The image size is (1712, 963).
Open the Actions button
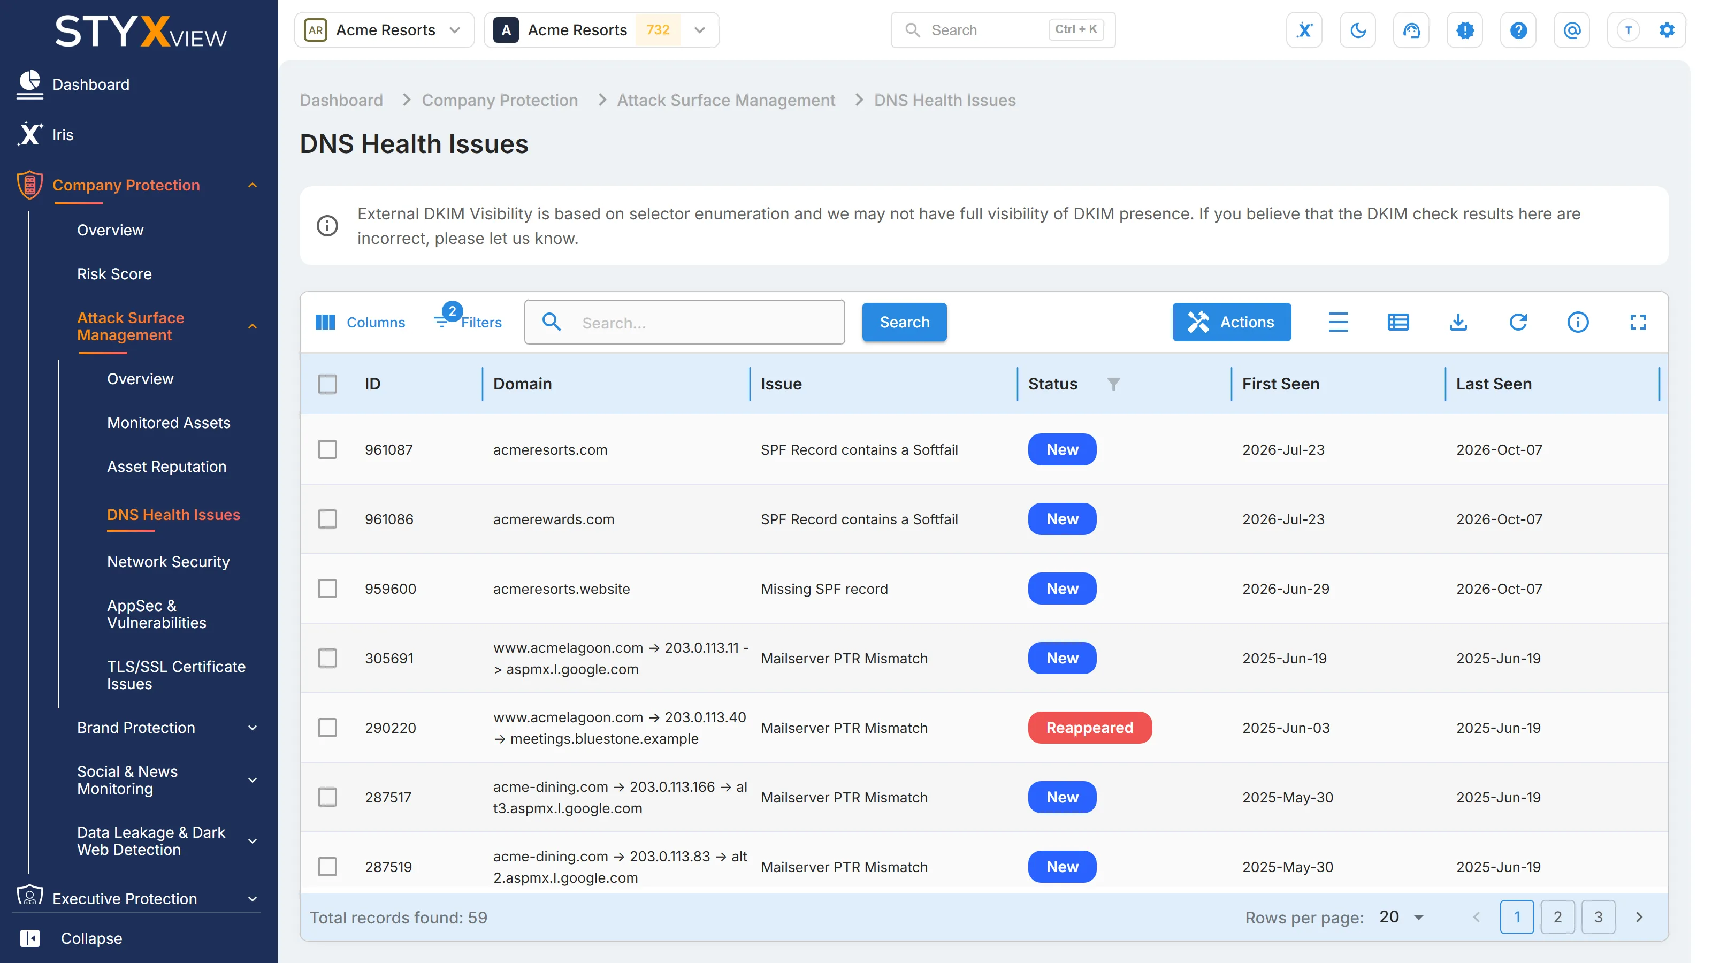(1231, 322)
